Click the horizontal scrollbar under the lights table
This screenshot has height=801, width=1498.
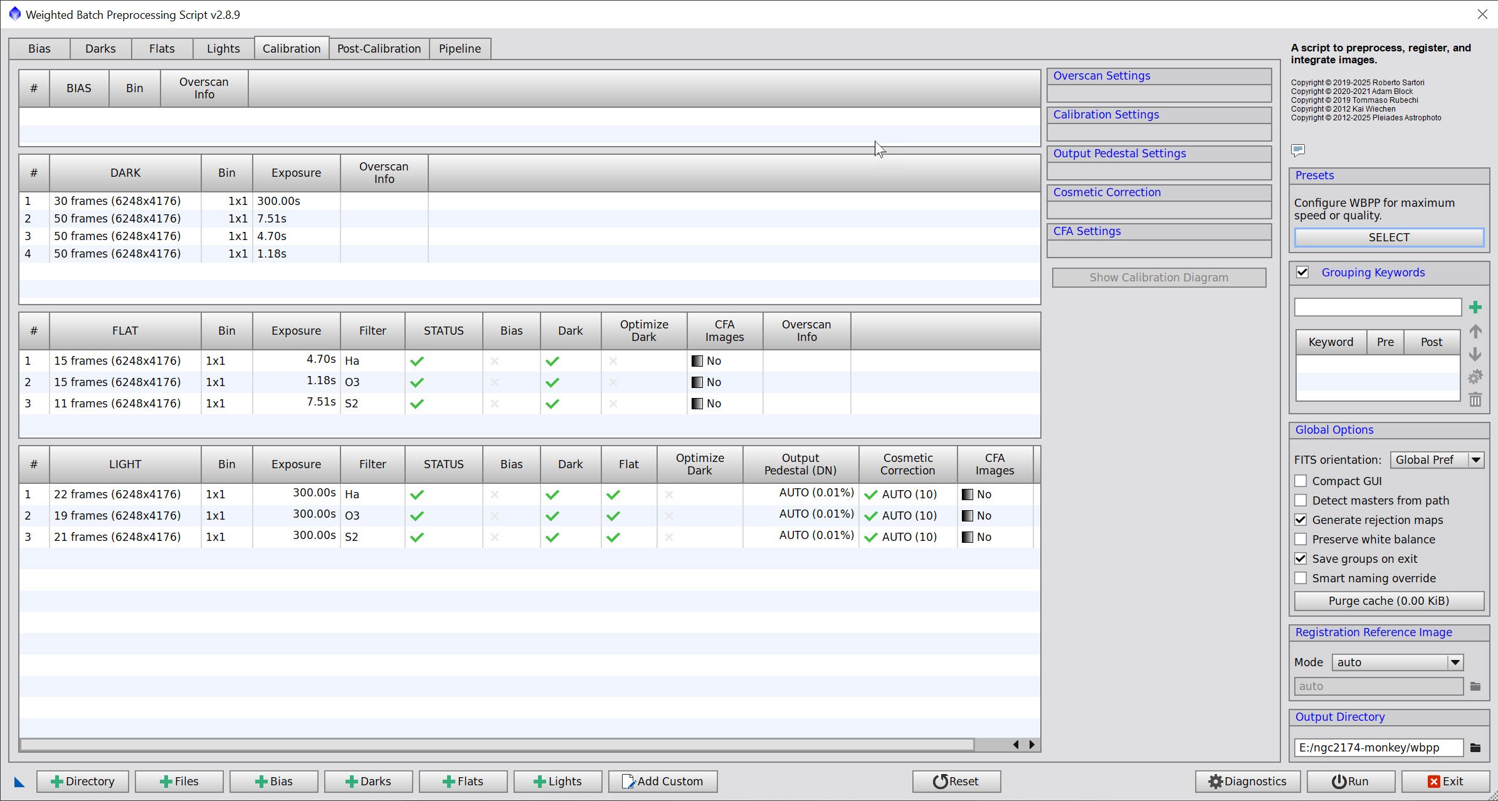click(497, 744)
